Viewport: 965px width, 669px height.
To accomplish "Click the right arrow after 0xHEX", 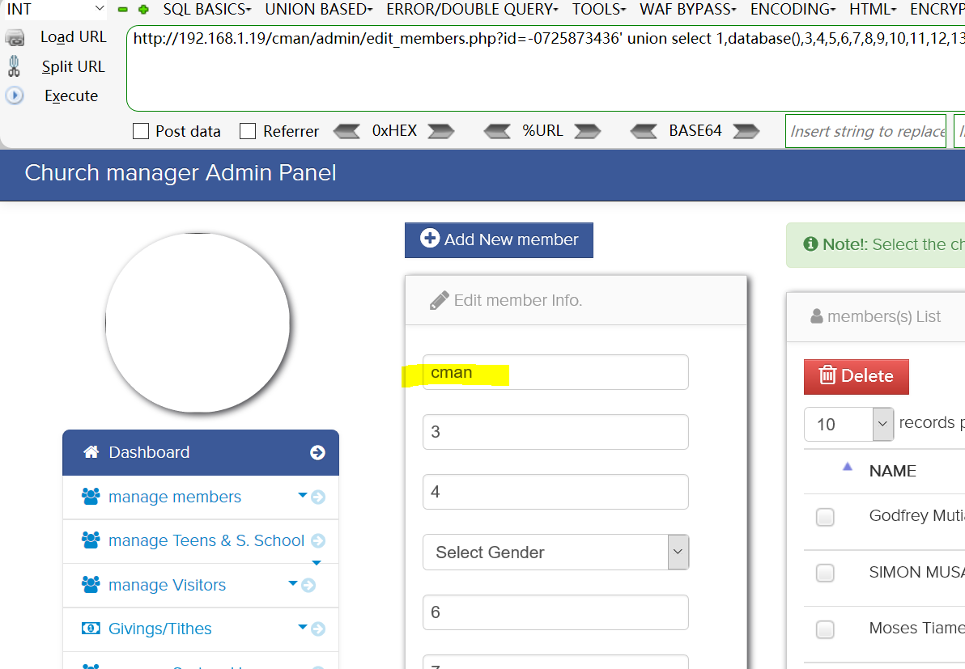I will tap(440, 131).
